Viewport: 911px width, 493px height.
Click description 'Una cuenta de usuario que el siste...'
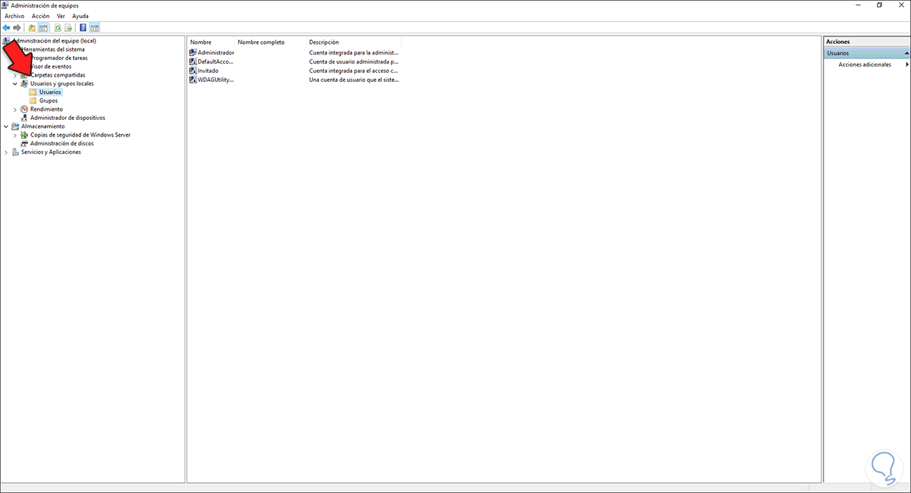[354, 79]
